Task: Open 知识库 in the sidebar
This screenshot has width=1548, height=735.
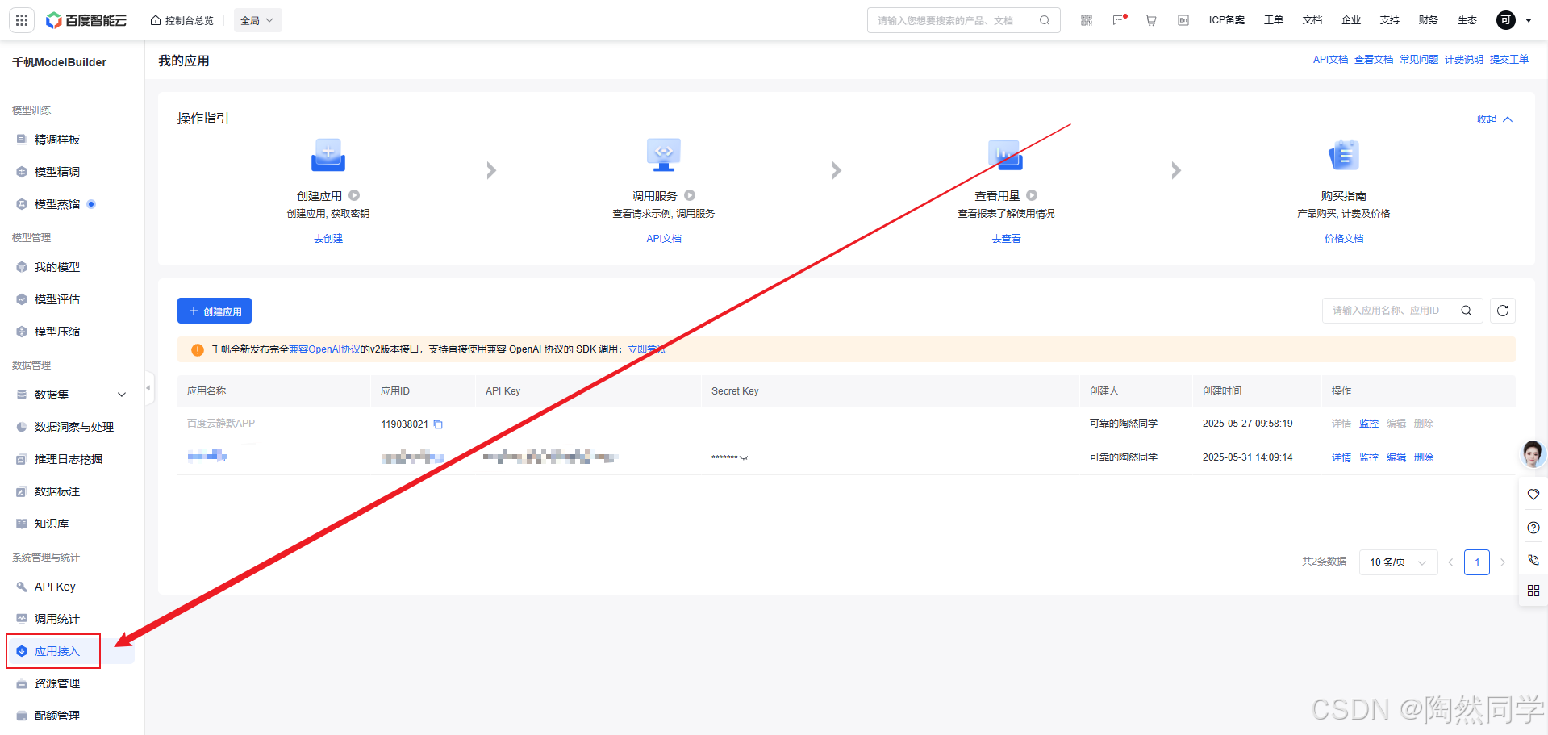Action: 52,524
